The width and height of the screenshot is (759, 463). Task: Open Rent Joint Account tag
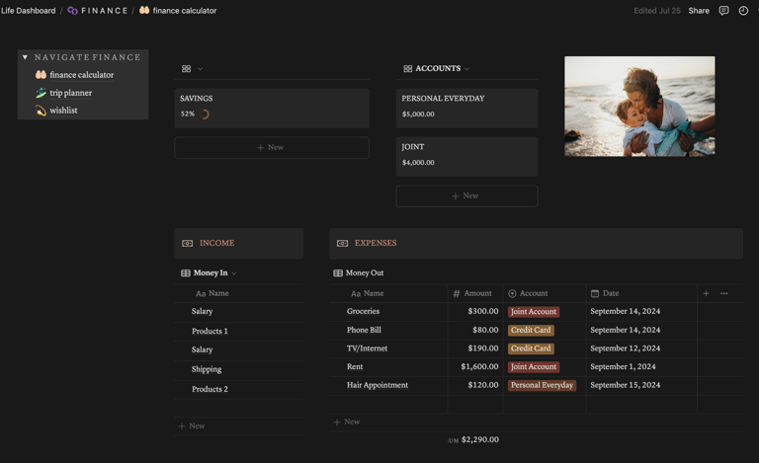[534, 367]
